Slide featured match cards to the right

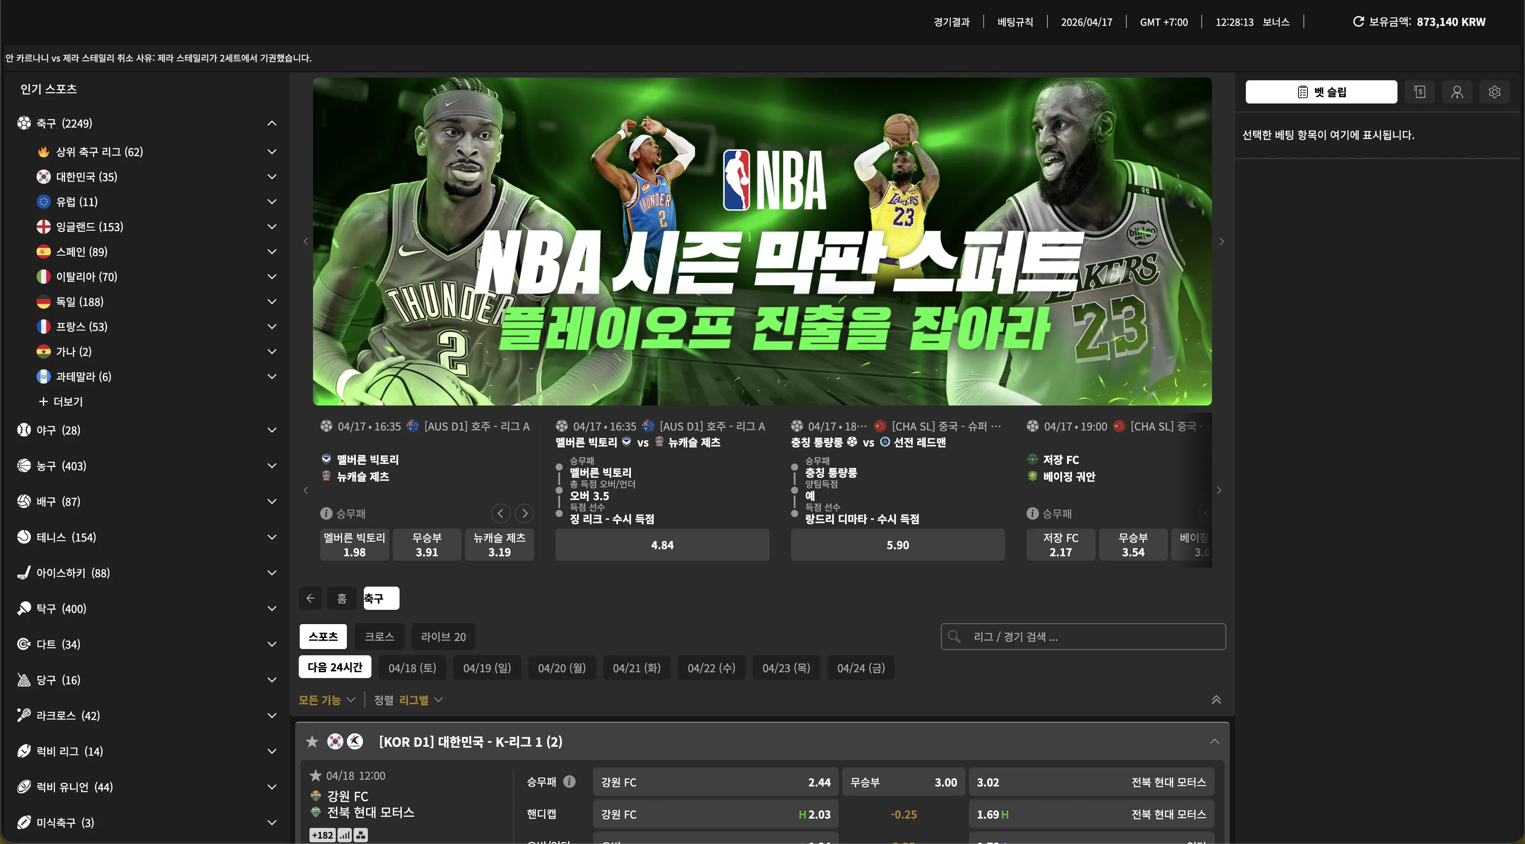1219,490
